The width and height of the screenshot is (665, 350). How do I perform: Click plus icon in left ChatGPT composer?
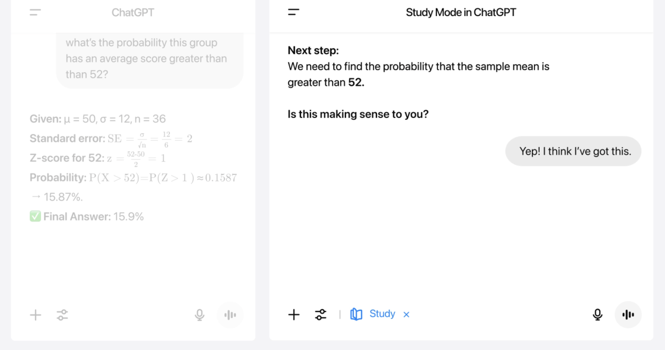point(36,315)
